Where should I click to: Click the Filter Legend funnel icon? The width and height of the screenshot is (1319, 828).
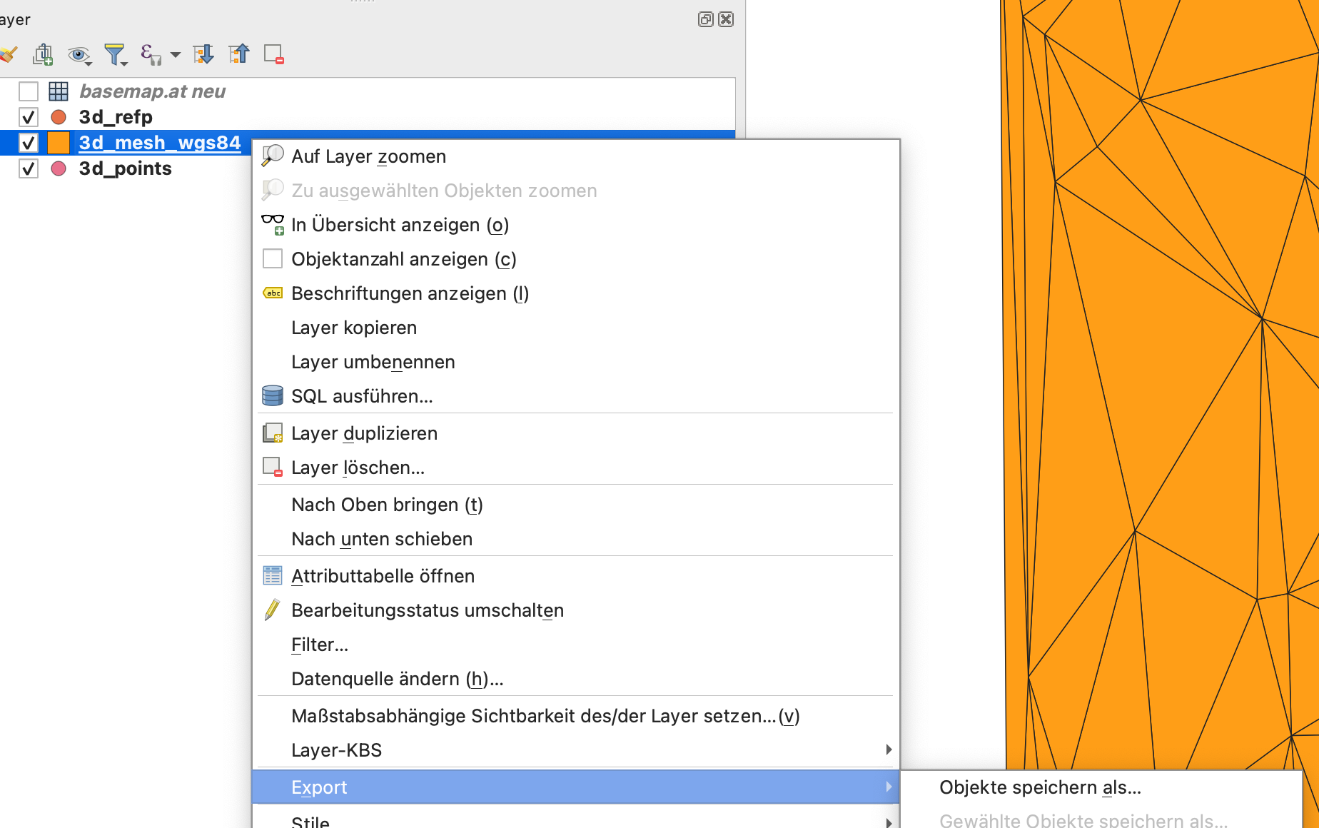click(x=115, y=54)
